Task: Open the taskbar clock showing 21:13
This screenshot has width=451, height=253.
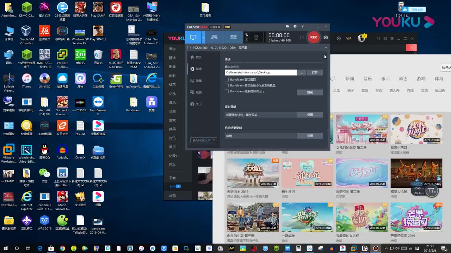Action: [430, 248]
